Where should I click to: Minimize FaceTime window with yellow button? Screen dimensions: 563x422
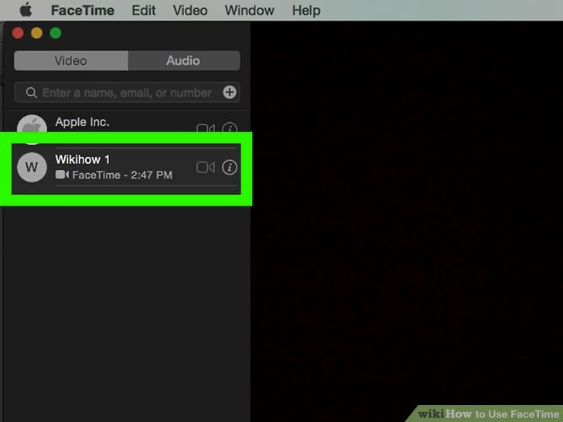[36, 33]
